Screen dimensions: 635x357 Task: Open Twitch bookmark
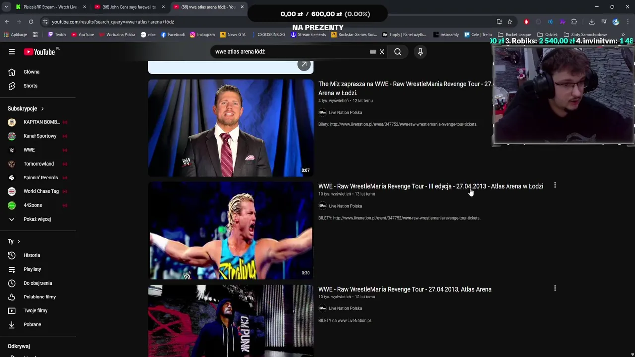click(57, 35)
